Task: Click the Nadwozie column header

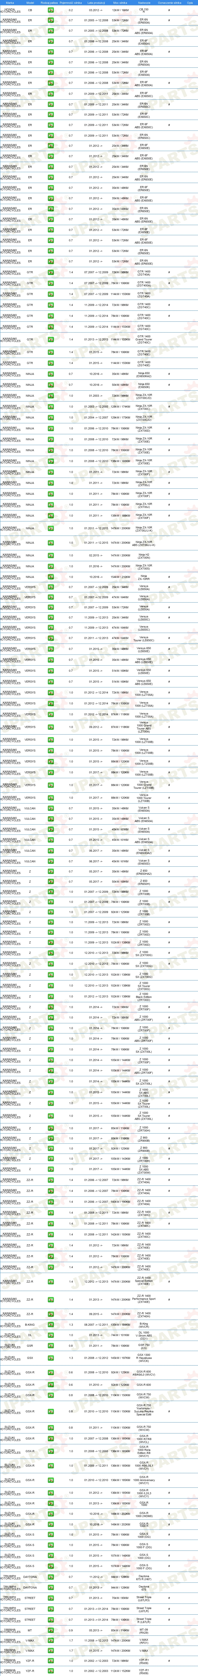Action: click(x=144, y=3)
